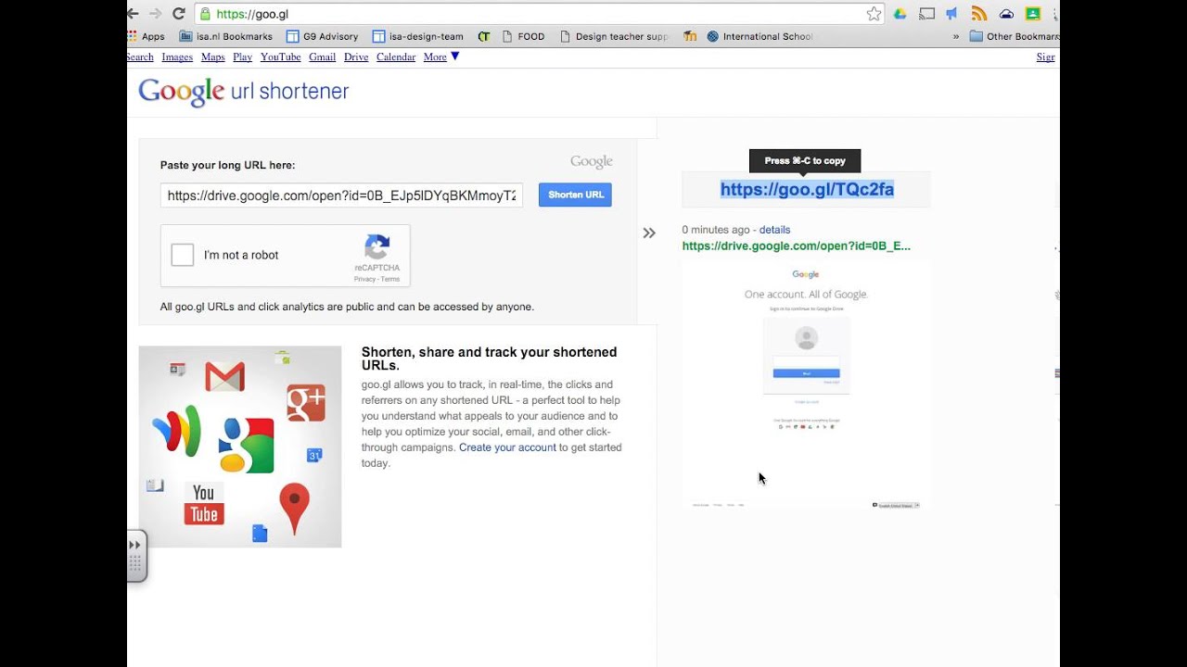This screenshot has height=667, width=1187.
Task: Go to Google Play link
Action: [243, 57]
